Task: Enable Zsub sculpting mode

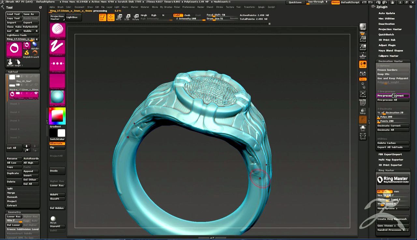Action: 188,15
